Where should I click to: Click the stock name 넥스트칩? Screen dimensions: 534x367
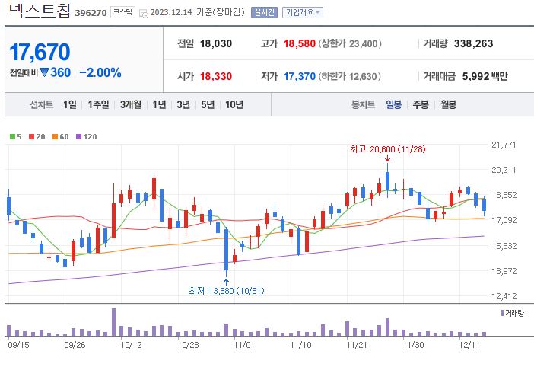[40, 11]
